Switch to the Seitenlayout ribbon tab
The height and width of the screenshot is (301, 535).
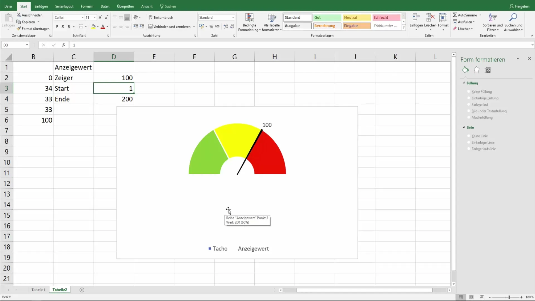coord(64,6)
